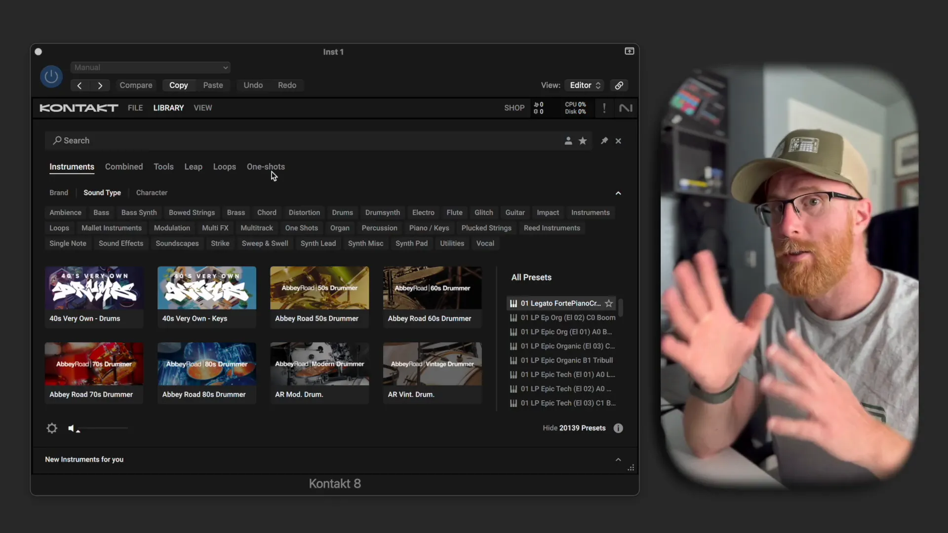Pin the browser panel
The height and width of the screenshot is (533, 948).
[x=604, y=141]
